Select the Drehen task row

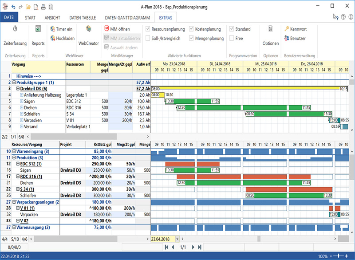tap(75, 108)
